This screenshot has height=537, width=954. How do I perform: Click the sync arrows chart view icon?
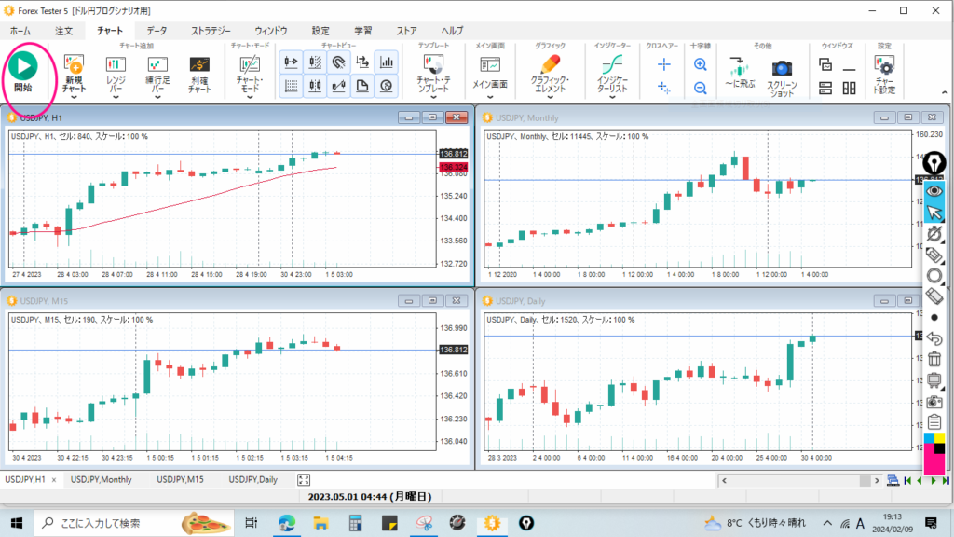pyautogui.click(x=362, y=62)
